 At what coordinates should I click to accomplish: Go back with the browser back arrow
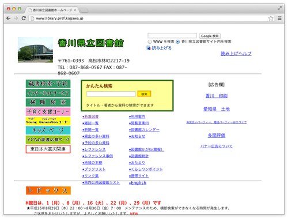[x=8, y=18]
